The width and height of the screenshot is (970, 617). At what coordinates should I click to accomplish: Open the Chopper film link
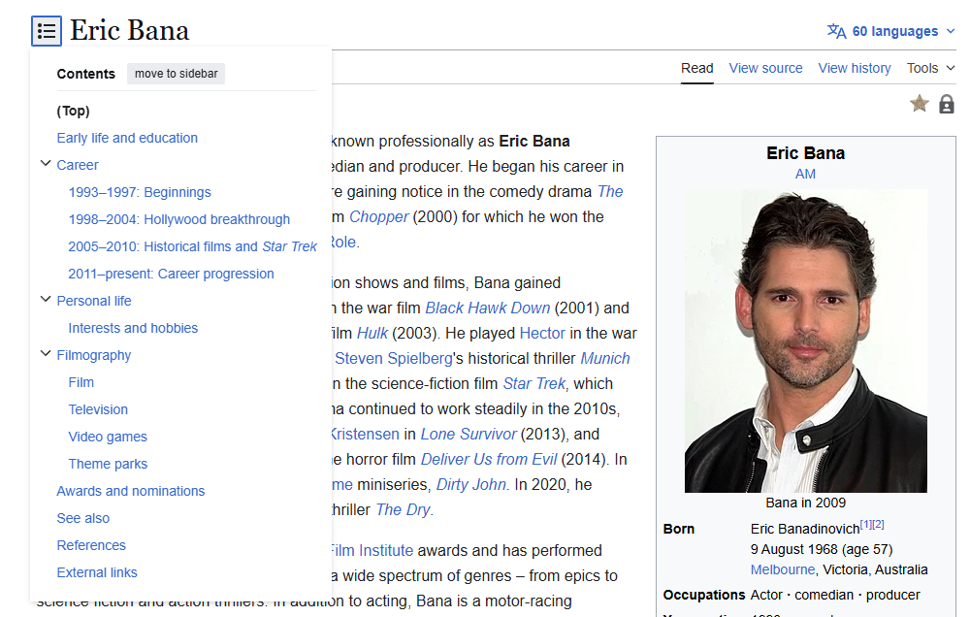(378, 217)
